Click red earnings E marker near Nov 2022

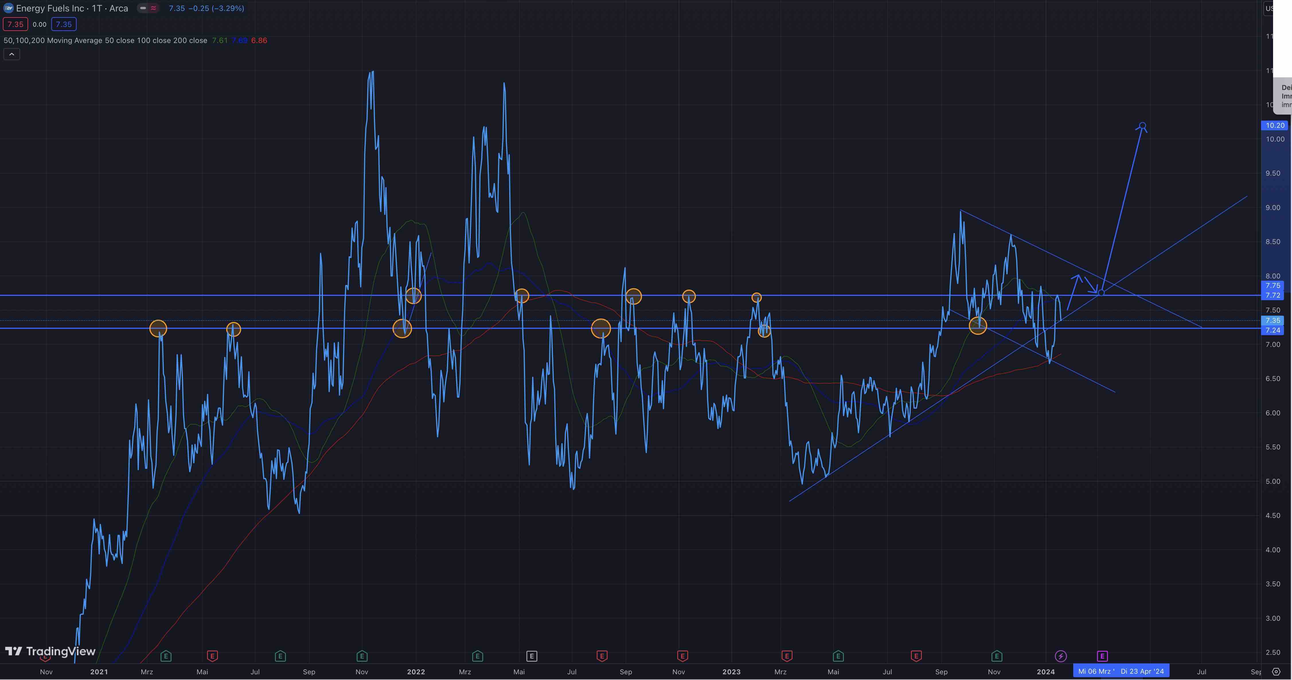coord(682,656)
